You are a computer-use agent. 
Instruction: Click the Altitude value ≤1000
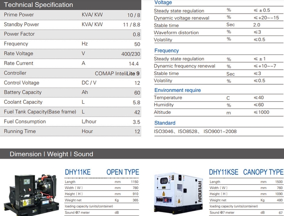point(261,112)
